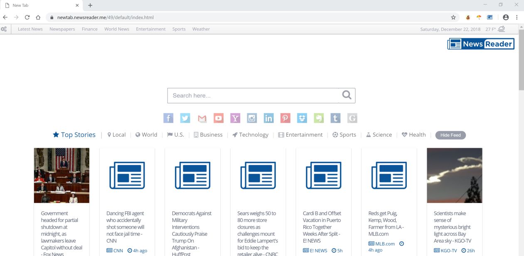Viewport: 524px width, 256px height.
Task: Click the KGO-TV source link
Action: point(445,251)
